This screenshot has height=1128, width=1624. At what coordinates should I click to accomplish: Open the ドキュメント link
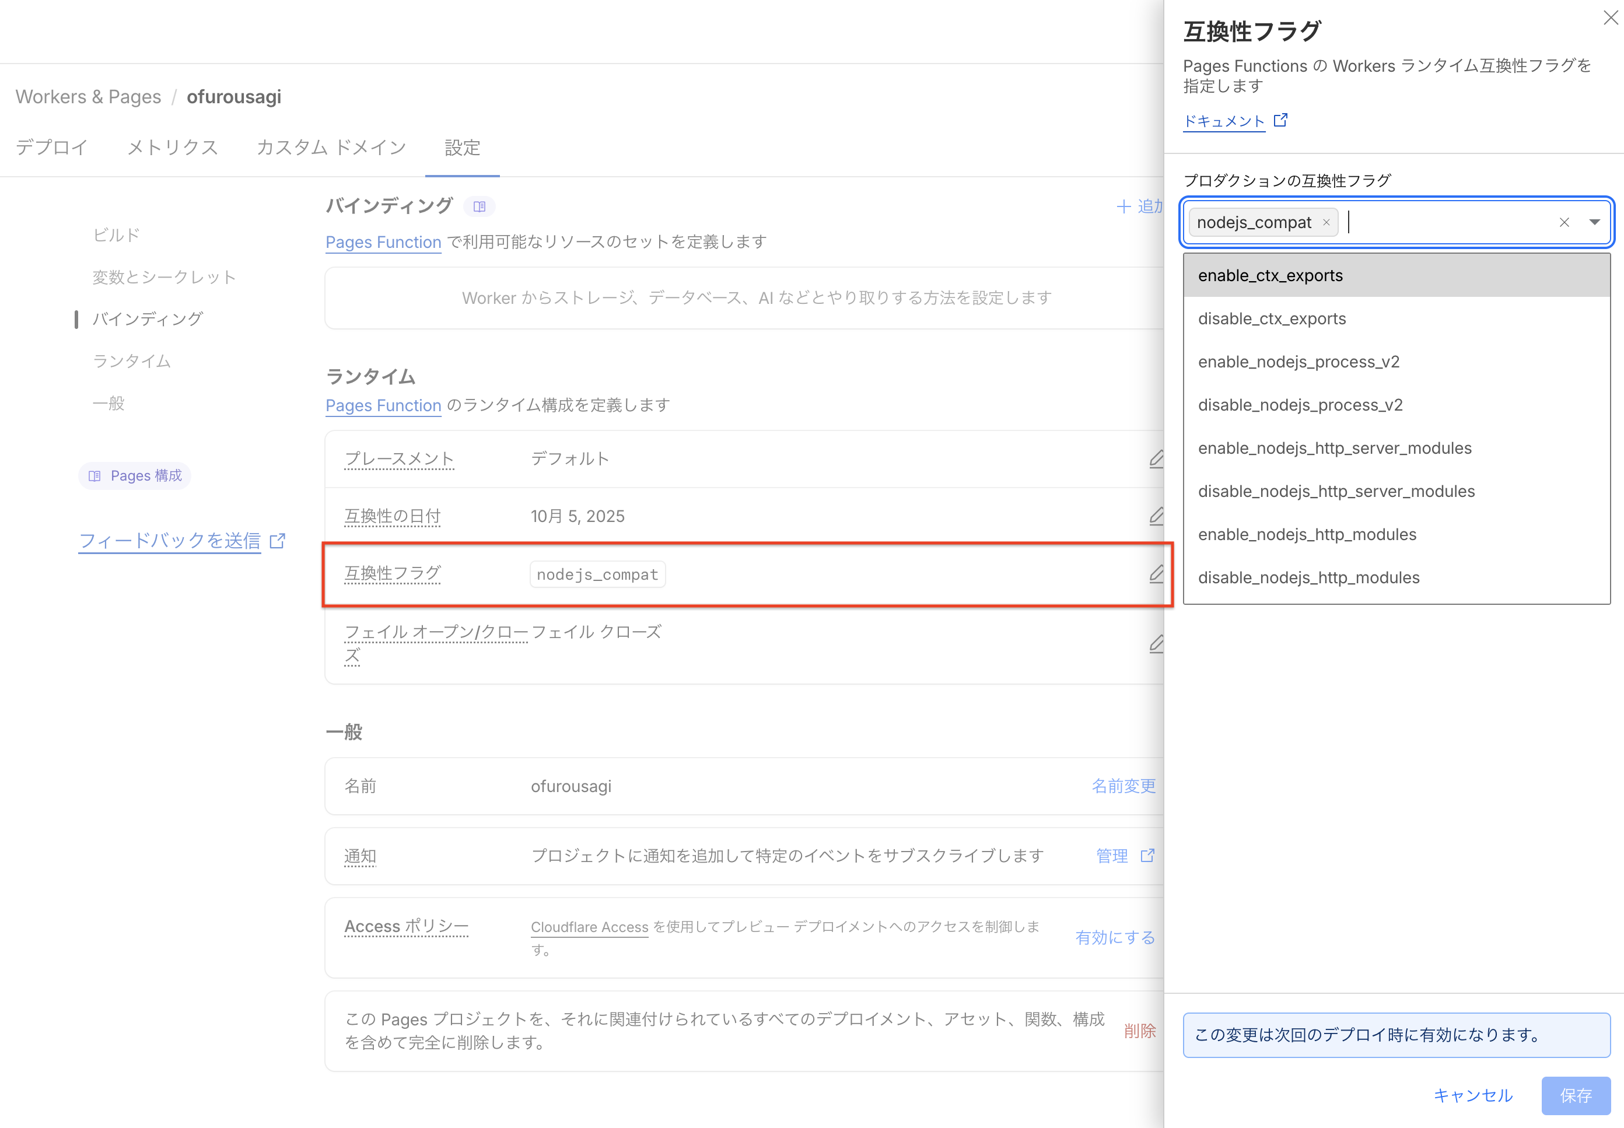pos(1224,121)
